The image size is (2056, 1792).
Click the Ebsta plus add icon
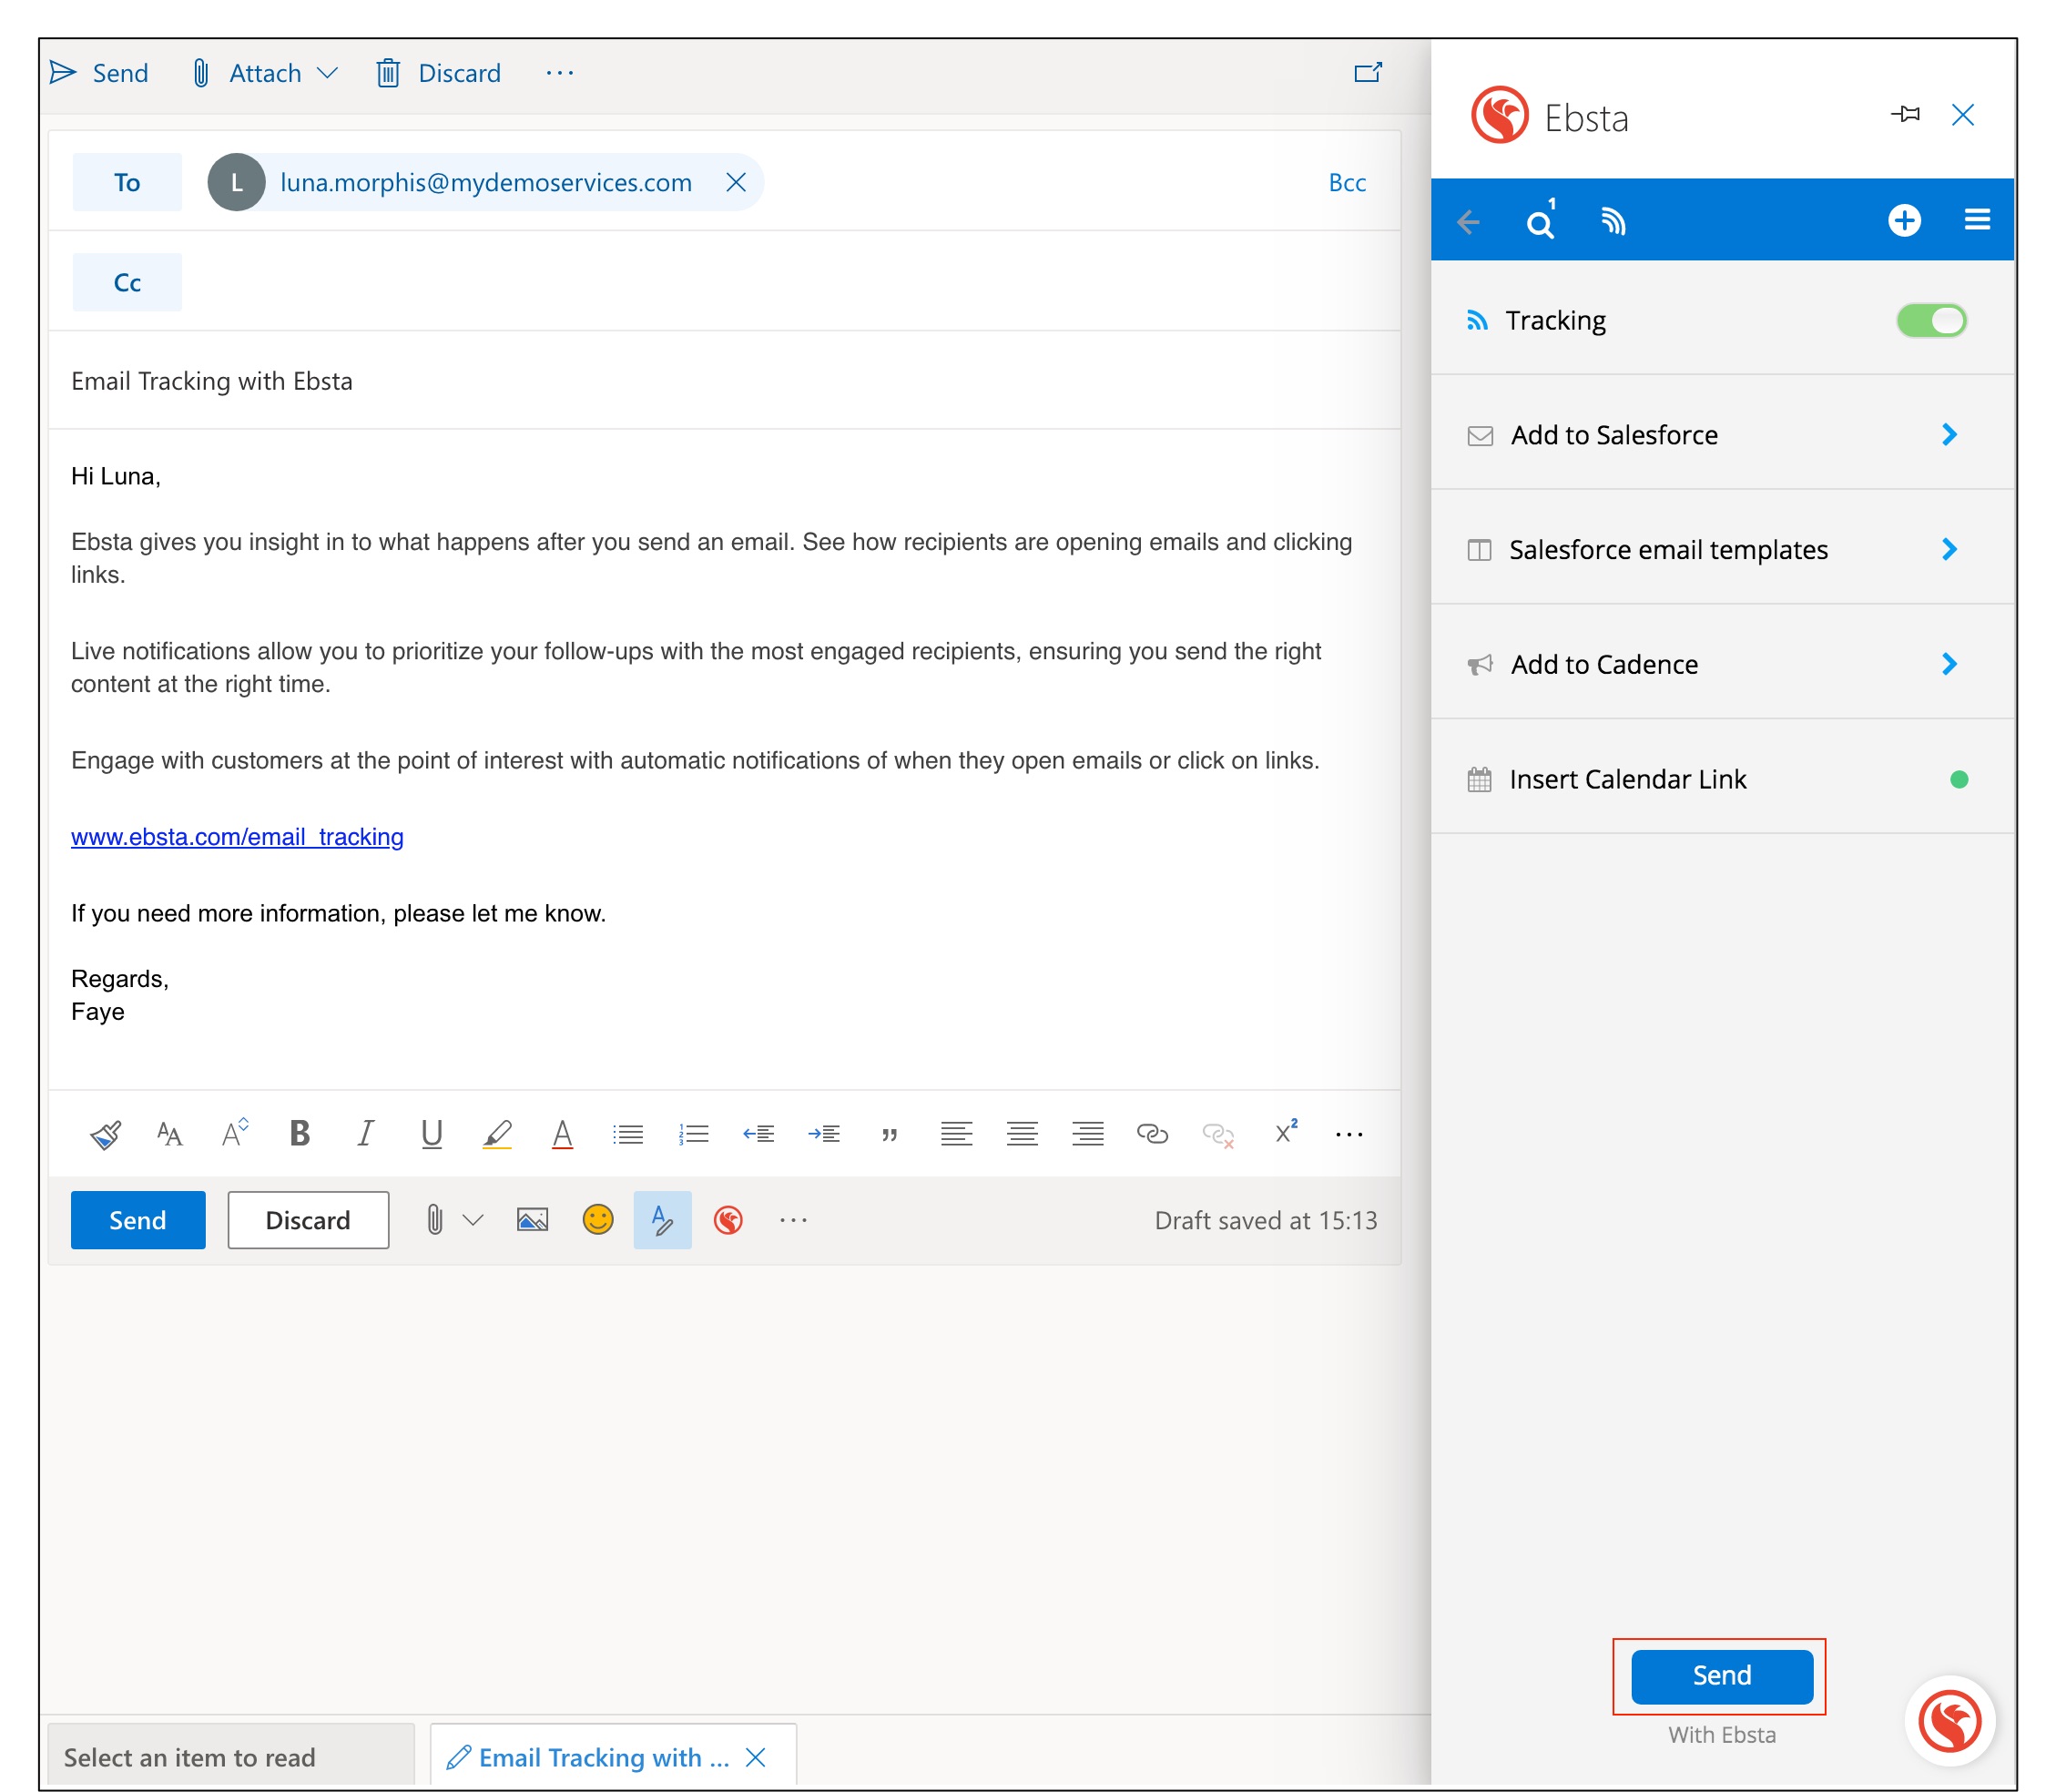coord(1904,220)
